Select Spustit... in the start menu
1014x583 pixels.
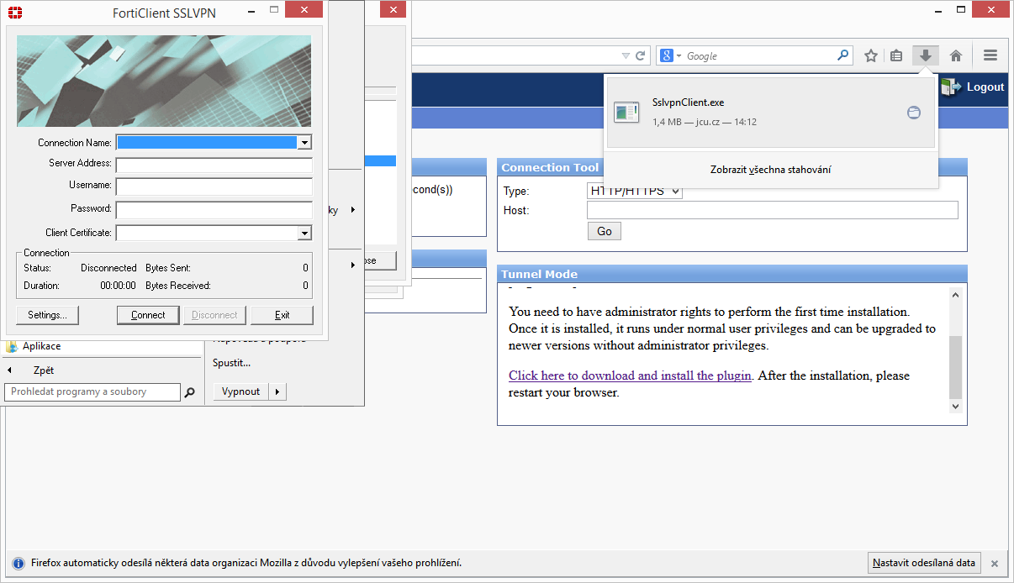coord(231,363)
